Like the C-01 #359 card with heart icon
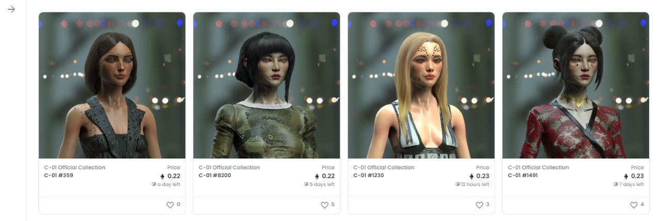This screenshot has height=221, width=661. (x=170, y=205)
